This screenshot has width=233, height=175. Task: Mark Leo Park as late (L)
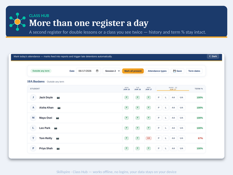click(x=166, y=128)
